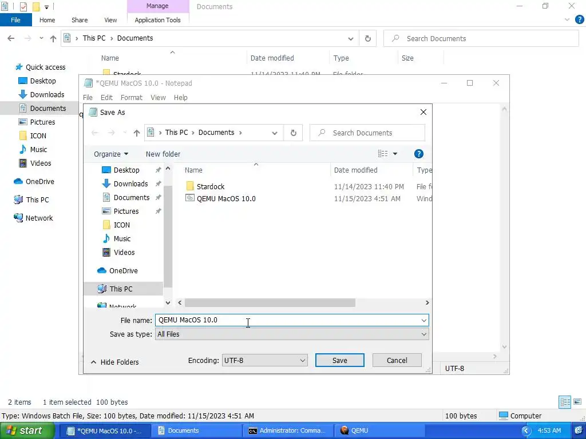The height and width of the screenshot is (439, 586).
Task: Expand the File name history dropdown arrow
Action: pos(424,320)
